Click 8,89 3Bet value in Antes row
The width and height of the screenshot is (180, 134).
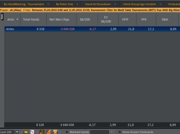tap(173, 29)
